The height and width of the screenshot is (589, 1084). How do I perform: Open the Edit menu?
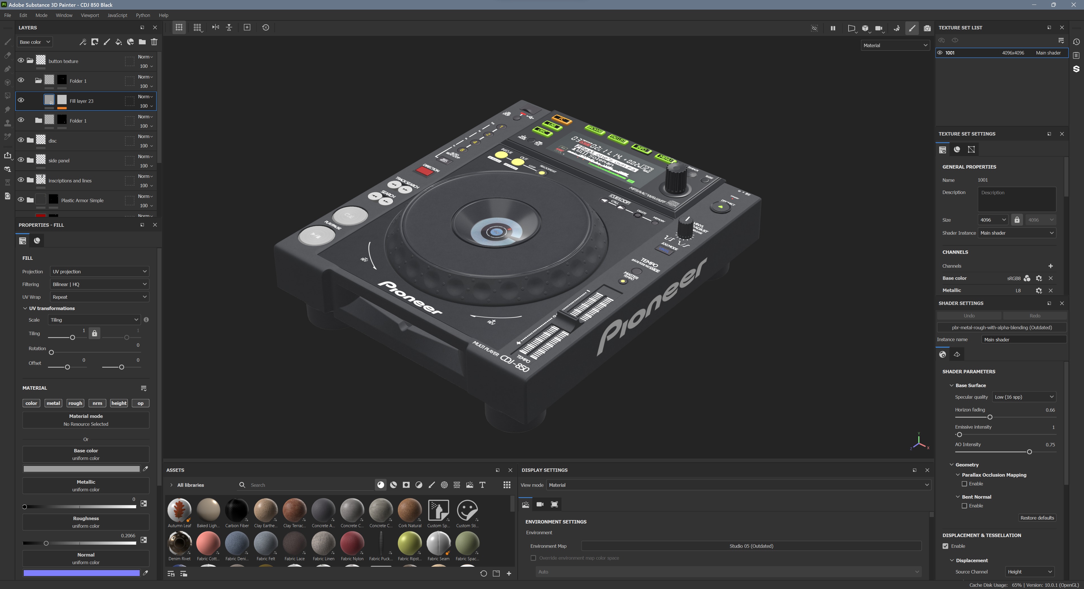coord(23,15)
